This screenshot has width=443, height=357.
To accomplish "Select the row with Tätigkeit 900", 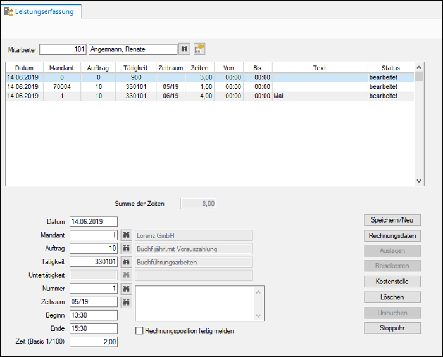I will [x=210, y=77].
